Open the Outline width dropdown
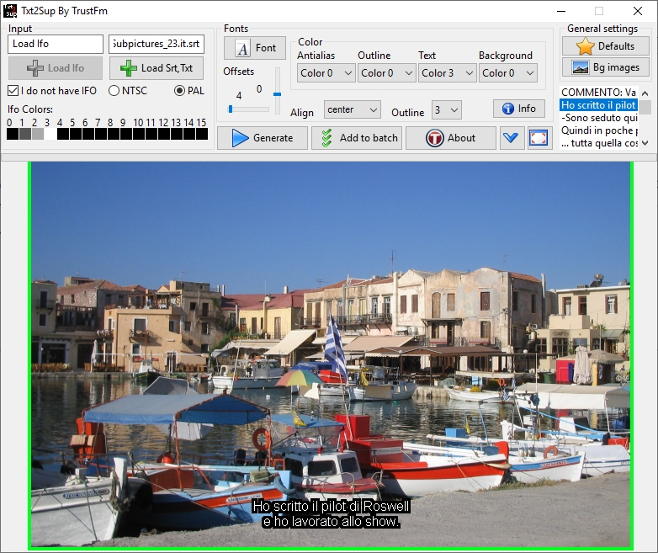This screenshot has height=553, width=658. 446,109
